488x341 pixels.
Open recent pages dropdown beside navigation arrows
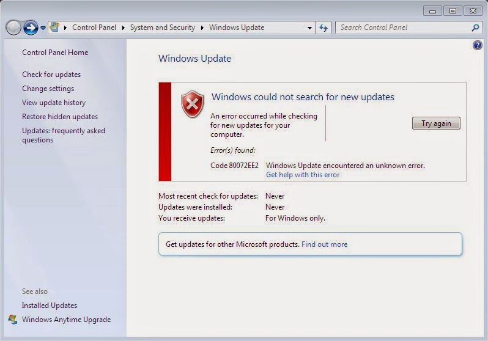(43, 28)
